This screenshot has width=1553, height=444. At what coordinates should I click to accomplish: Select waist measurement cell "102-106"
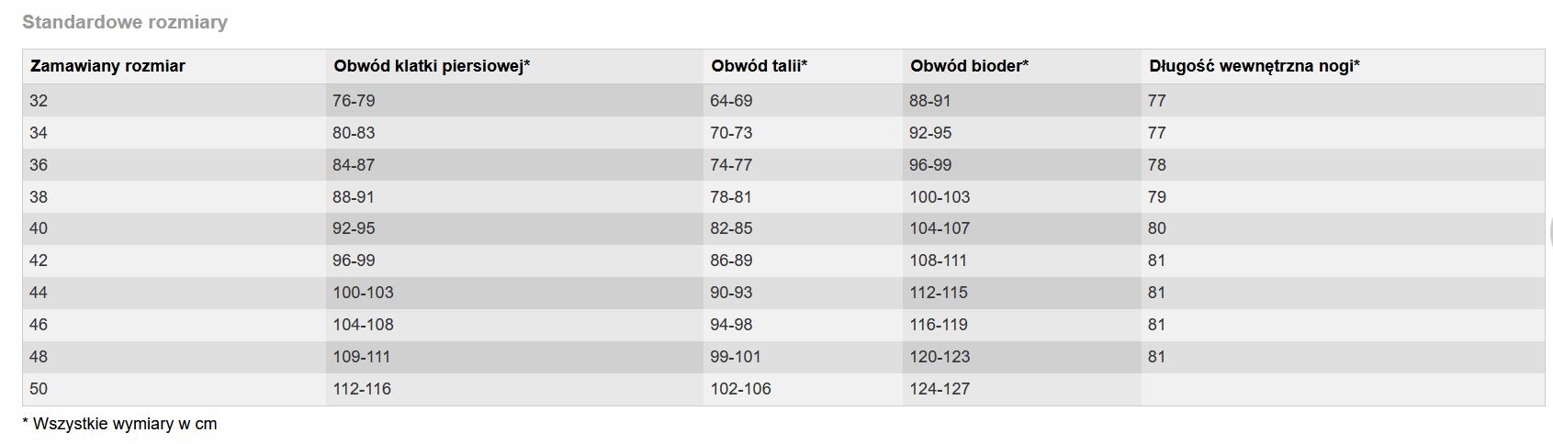tap(740, 389)
